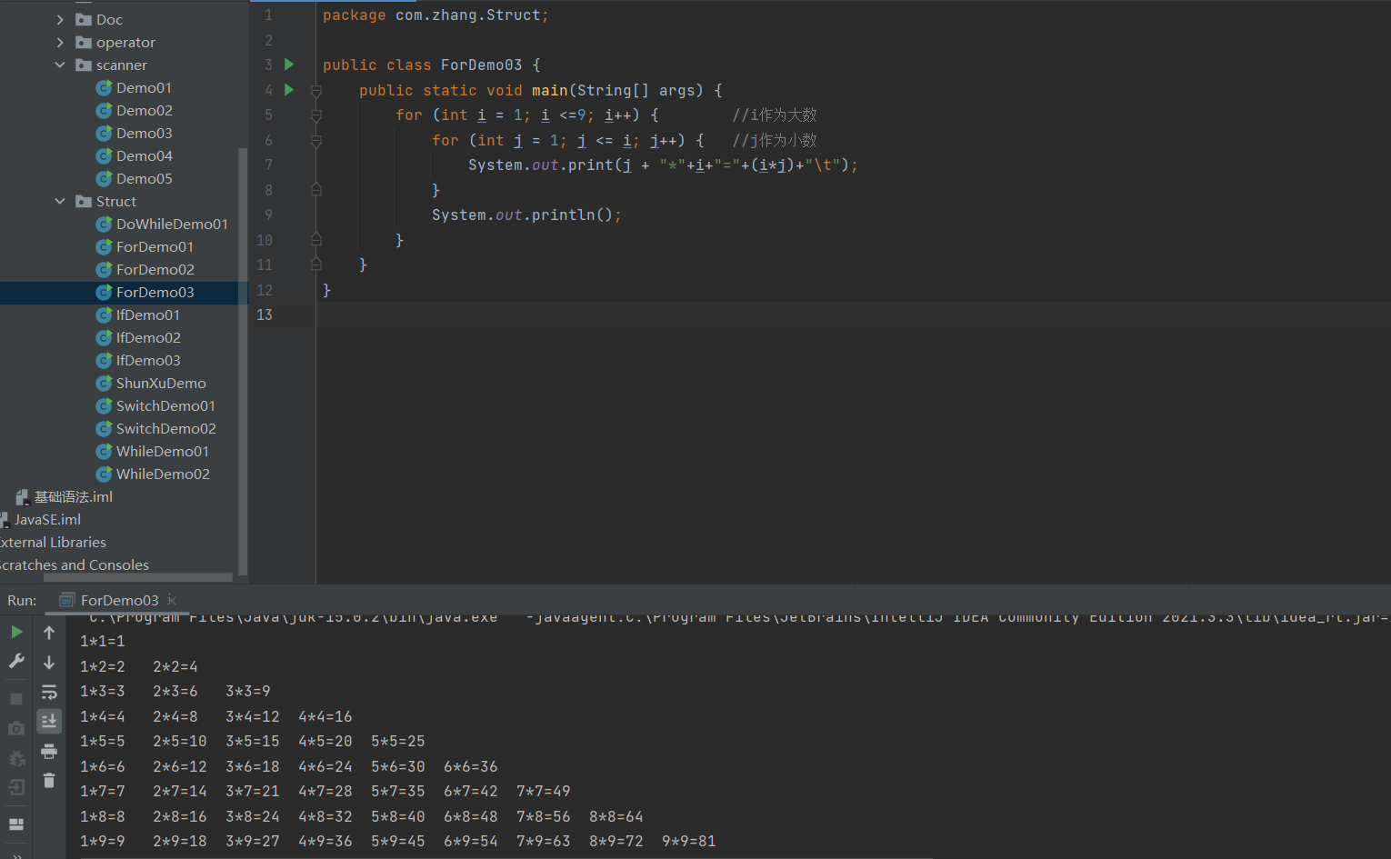Screen dimensions: 1391x859
Task: Rerun ForDemo03 with the green play icon in Run panel
Action: (x=16, y=632)
